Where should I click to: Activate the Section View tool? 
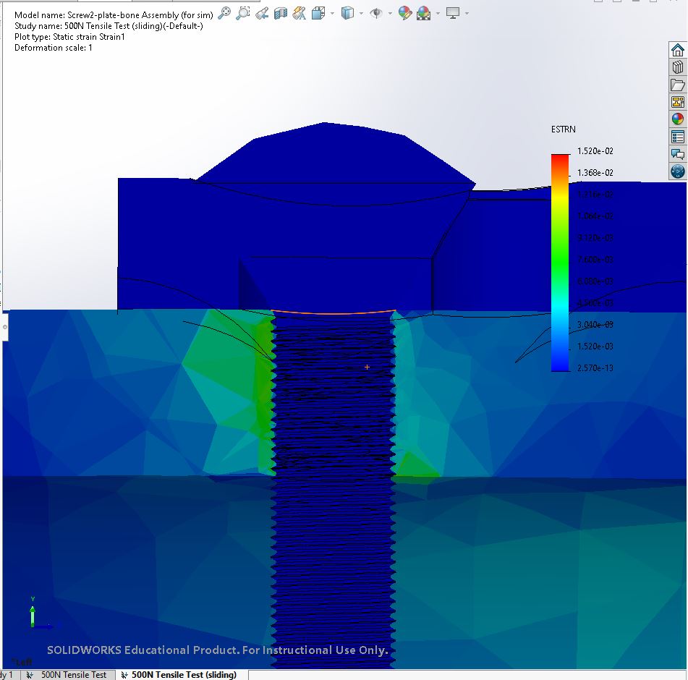coord(281,13)
